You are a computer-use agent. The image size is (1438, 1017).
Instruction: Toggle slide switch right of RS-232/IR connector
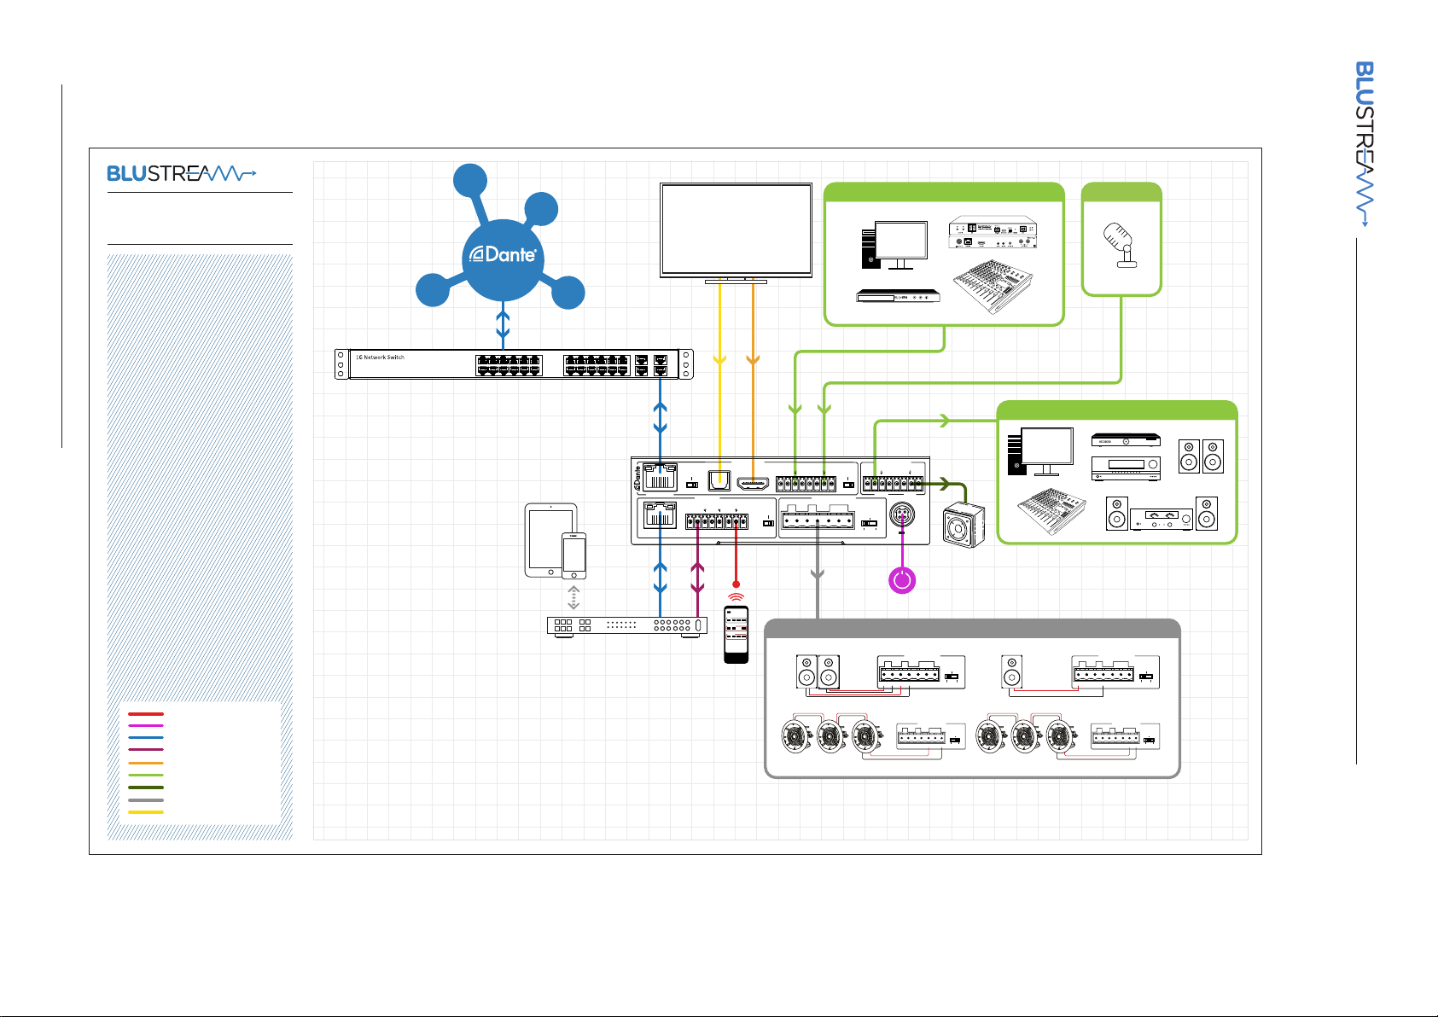[x=768, y=523]
